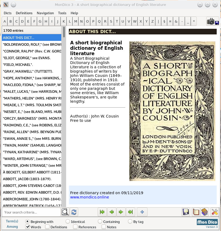Select the "NESBIT, E.," entry

(x=32, y=112)
